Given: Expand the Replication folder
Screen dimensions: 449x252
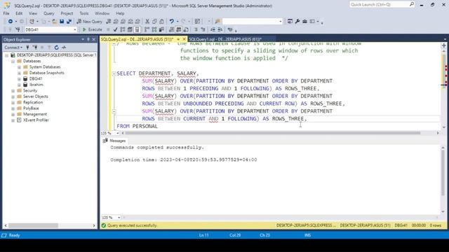Looking at the screenshot, I should [13, 102].
